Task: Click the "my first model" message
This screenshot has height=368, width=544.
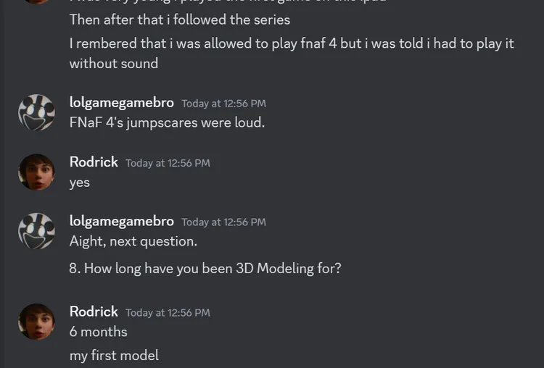Action: coord(114,356)
